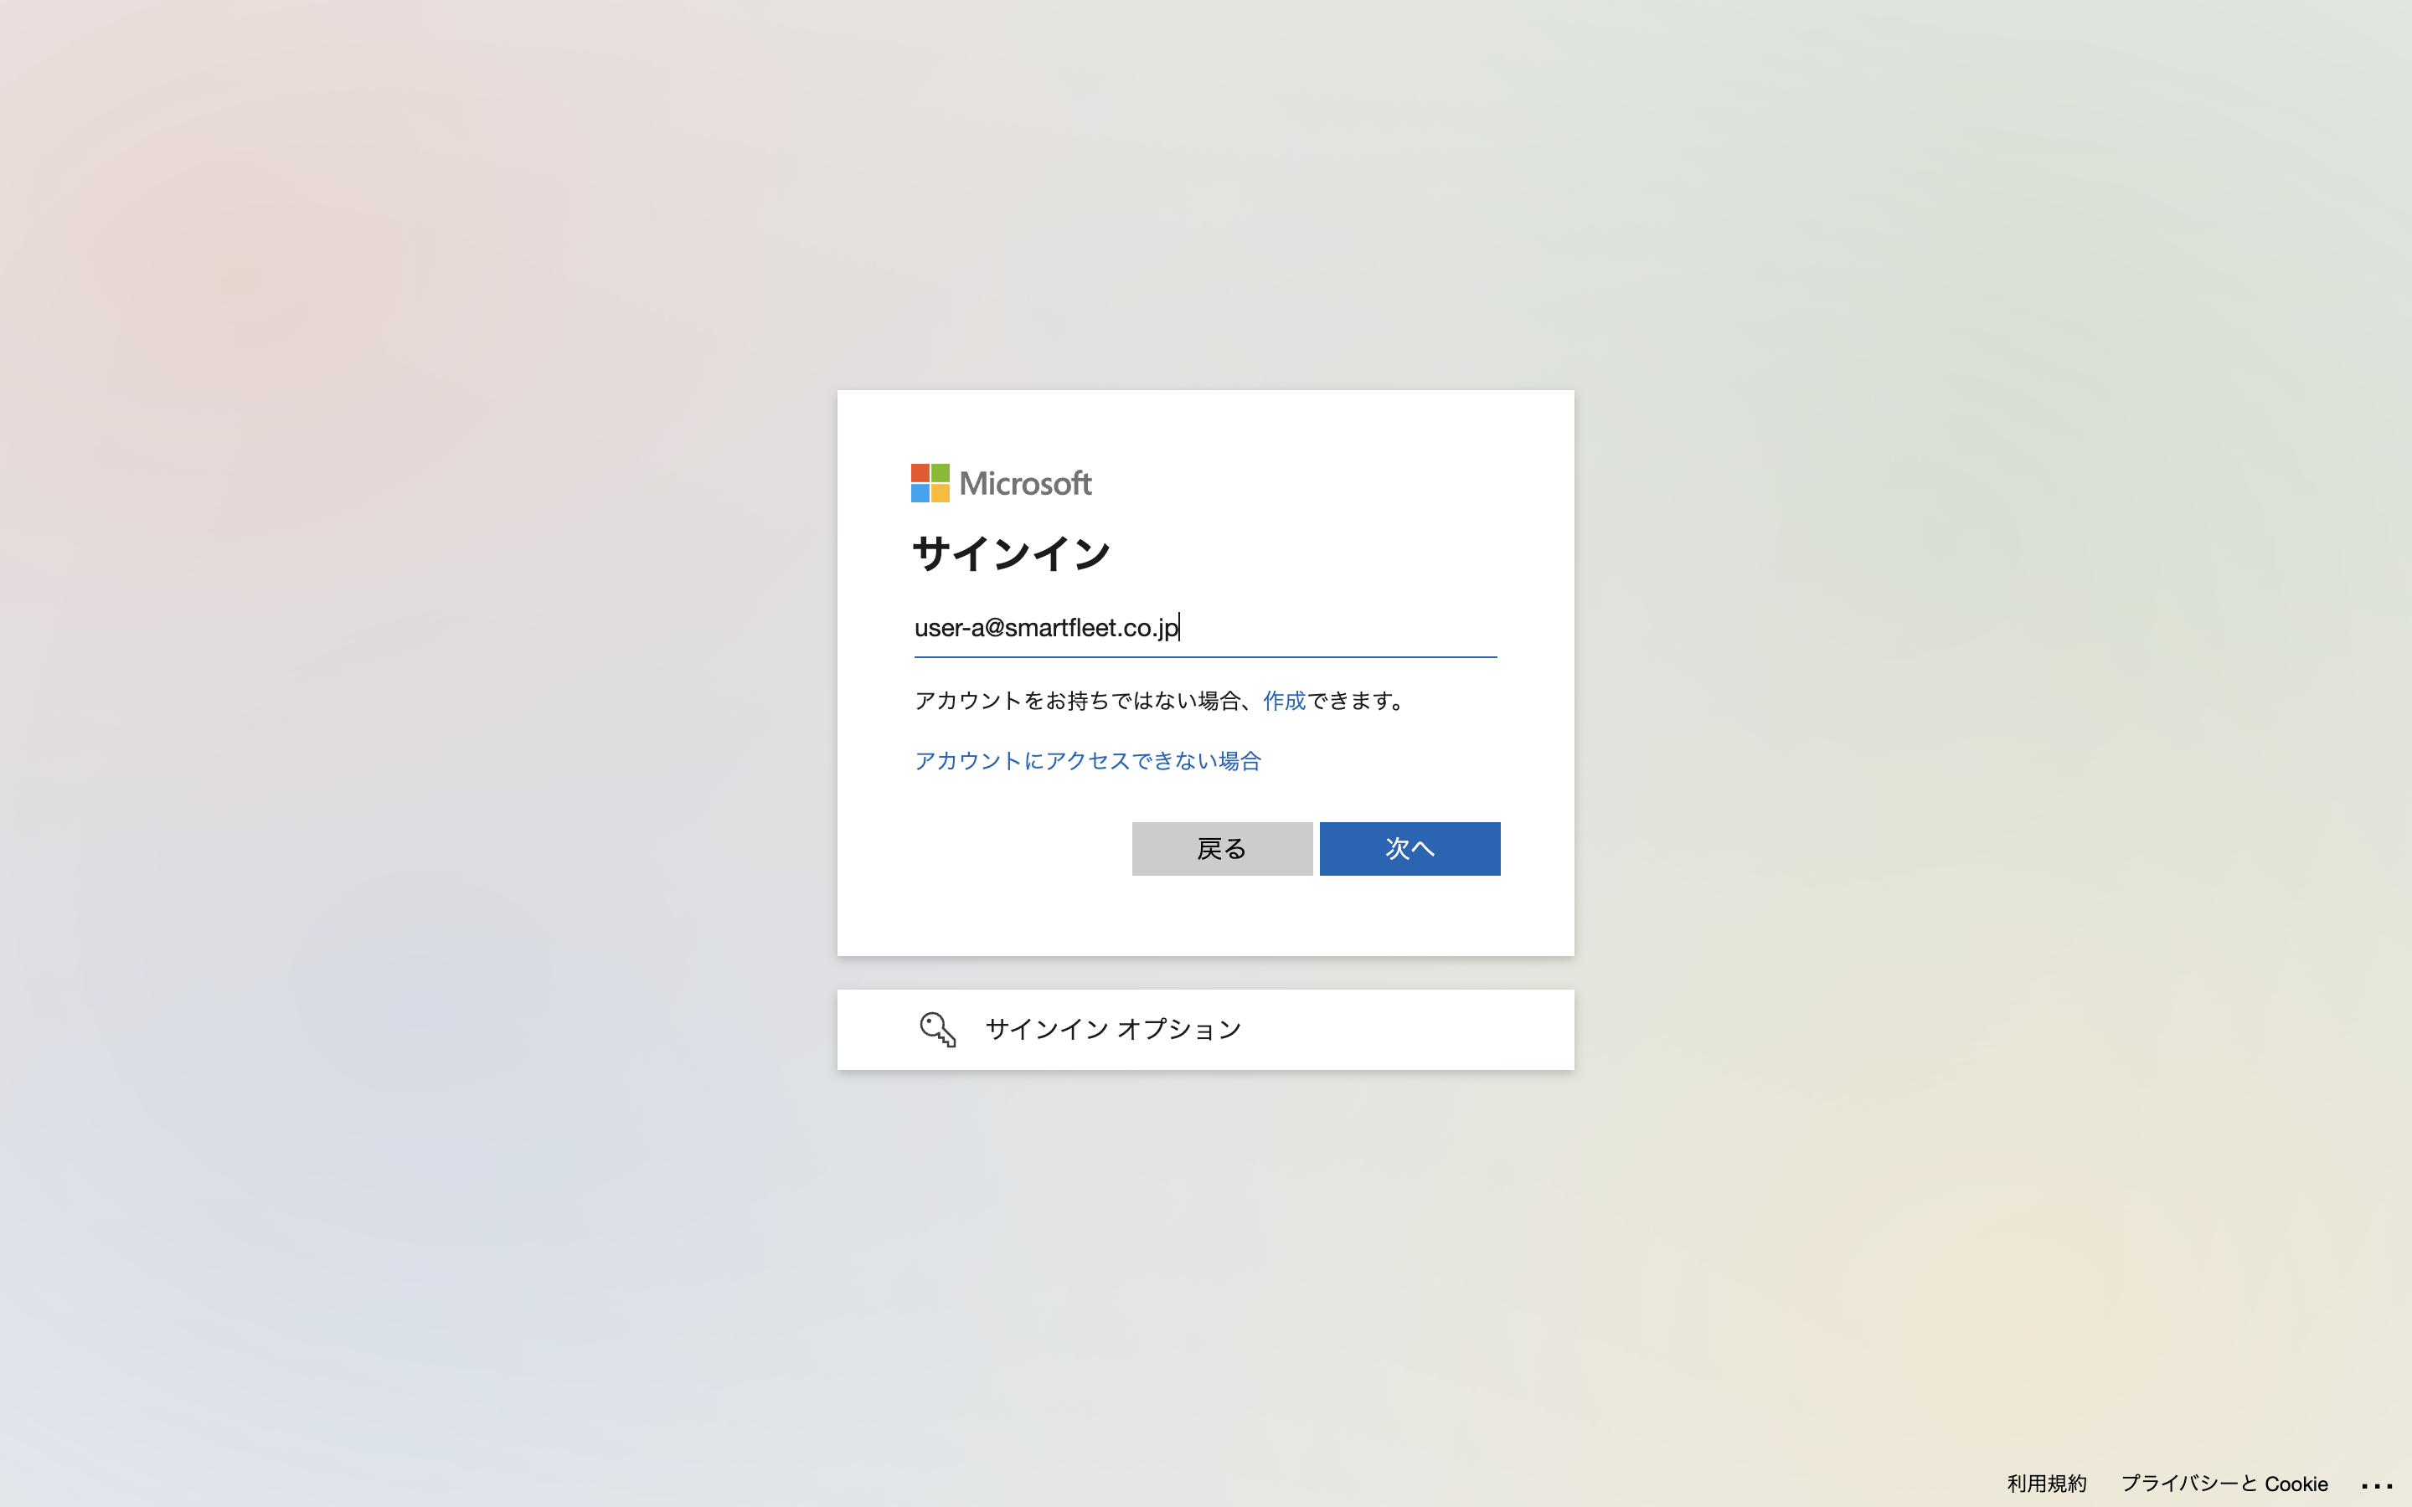The width and height of the screenshot is (2412, 1507).
Task: Click the blue underline beneath the email field
Action: [x=1205, y=657]
